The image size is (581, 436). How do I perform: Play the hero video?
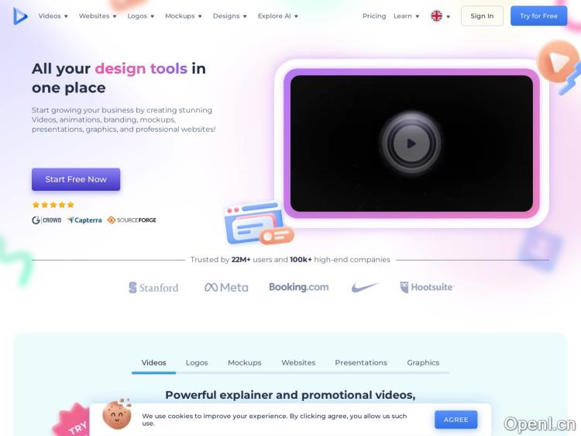411,144
